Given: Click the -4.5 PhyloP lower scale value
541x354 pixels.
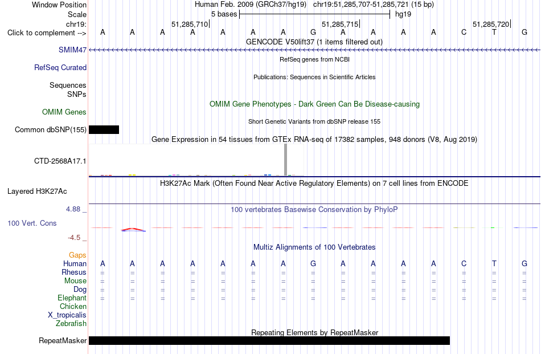Looking at the screenshot, I should point(74,237).
